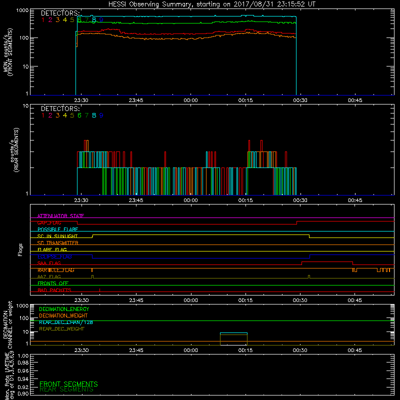This screenshot has height=400, width=400.
Task: Click the DECIMATION_ENERGY legend entry
Action: coord(64,309)
